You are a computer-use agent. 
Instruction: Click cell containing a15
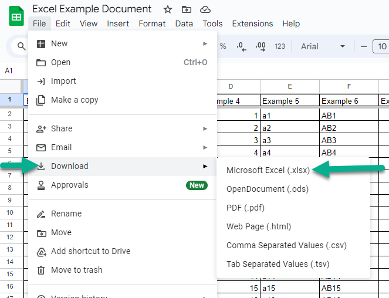[290, 288]
